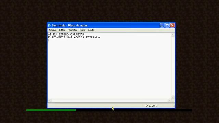The image size is (219, 123).
Task: Click the line 'AI EU ESPERO CARREGAR'
Action: click(x=66, y=34)
